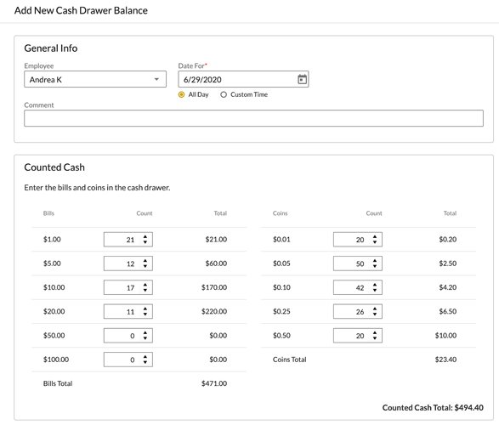Screen dimensions: 499x425
Task: Increase the $10.00 bills count
Action: tap(145, 285)
